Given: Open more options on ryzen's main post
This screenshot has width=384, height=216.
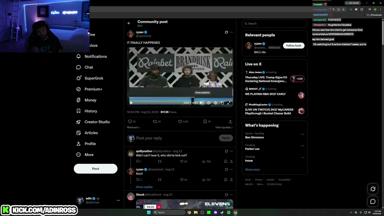Looking at the screenshot, I should (x=231, y=32).
